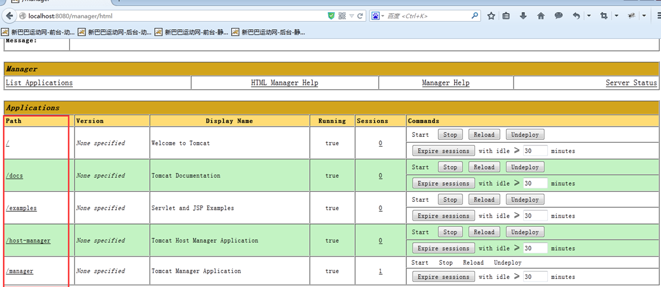The image size is (661, 287).
Task: Undeploy the root / application
Action: (x=525, y=135)
